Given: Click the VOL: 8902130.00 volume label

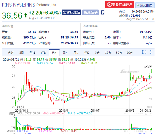Looking at the screenshot, I should click(28, 113).
